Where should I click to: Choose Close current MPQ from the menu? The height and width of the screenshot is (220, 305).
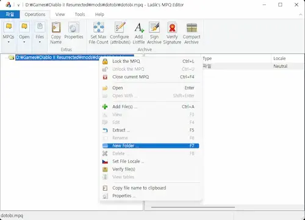pos(151,77)
